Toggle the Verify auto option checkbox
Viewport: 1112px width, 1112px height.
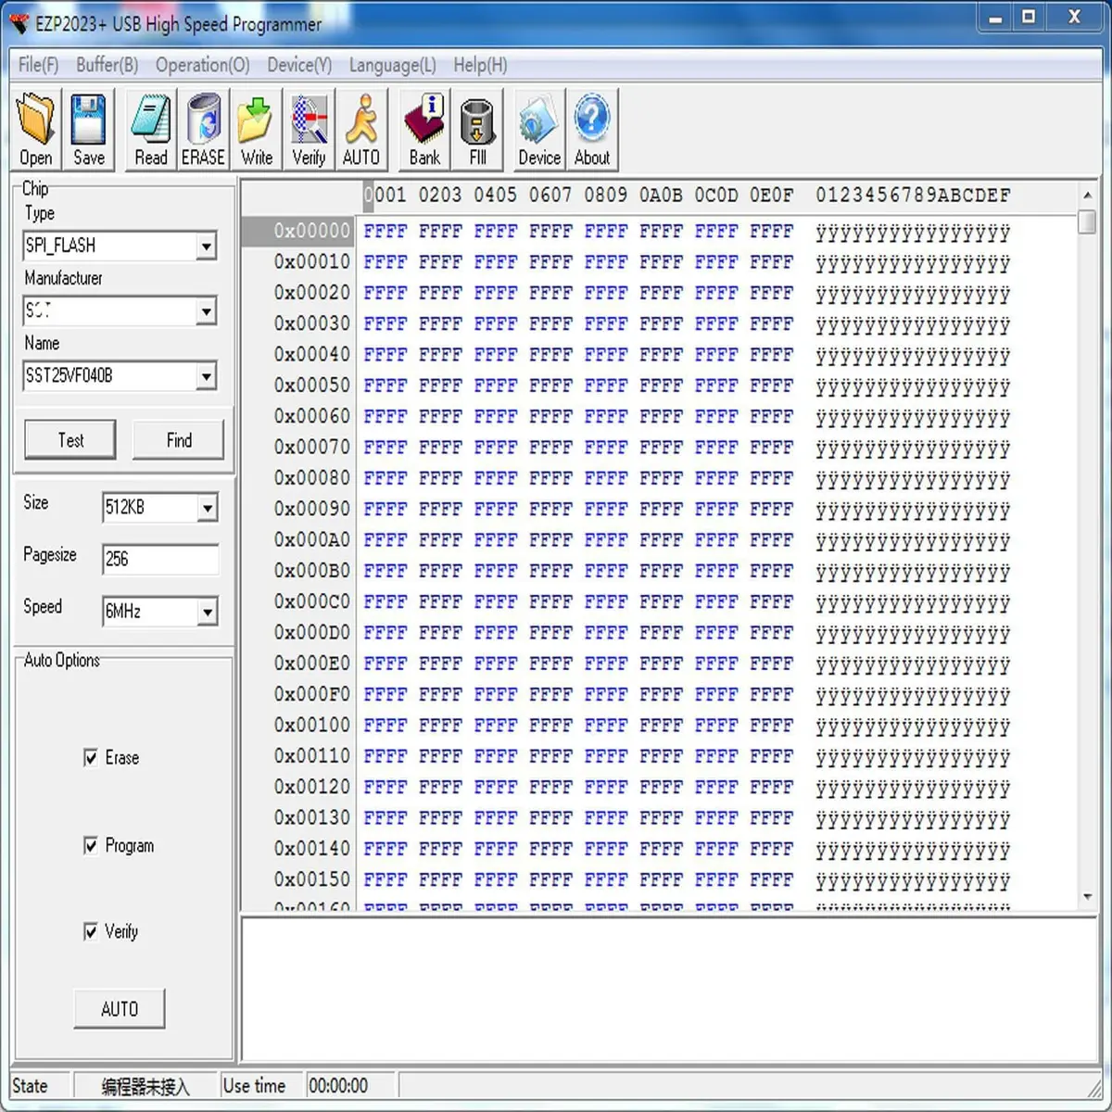[x=91, y=931]
